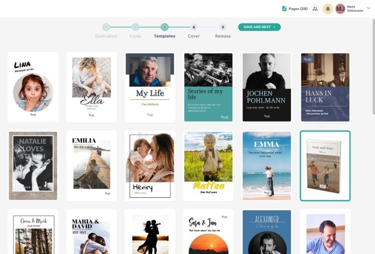Pick the Stories of my life template
375x254 pixels.
208,87
